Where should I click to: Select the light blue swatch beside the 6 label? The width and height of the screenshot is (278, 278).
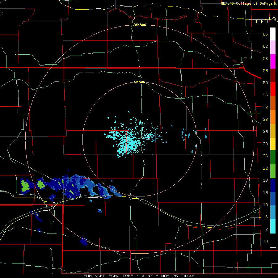273,213
